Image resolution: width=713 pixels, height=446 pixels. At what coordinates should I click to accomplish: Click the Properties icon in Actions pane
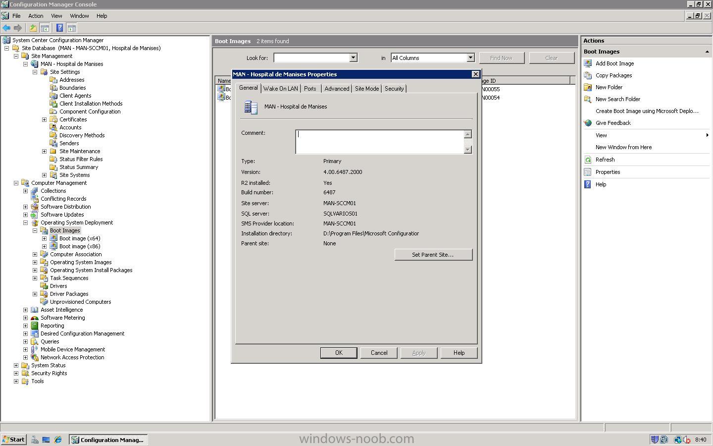click(x=588, y=172)
